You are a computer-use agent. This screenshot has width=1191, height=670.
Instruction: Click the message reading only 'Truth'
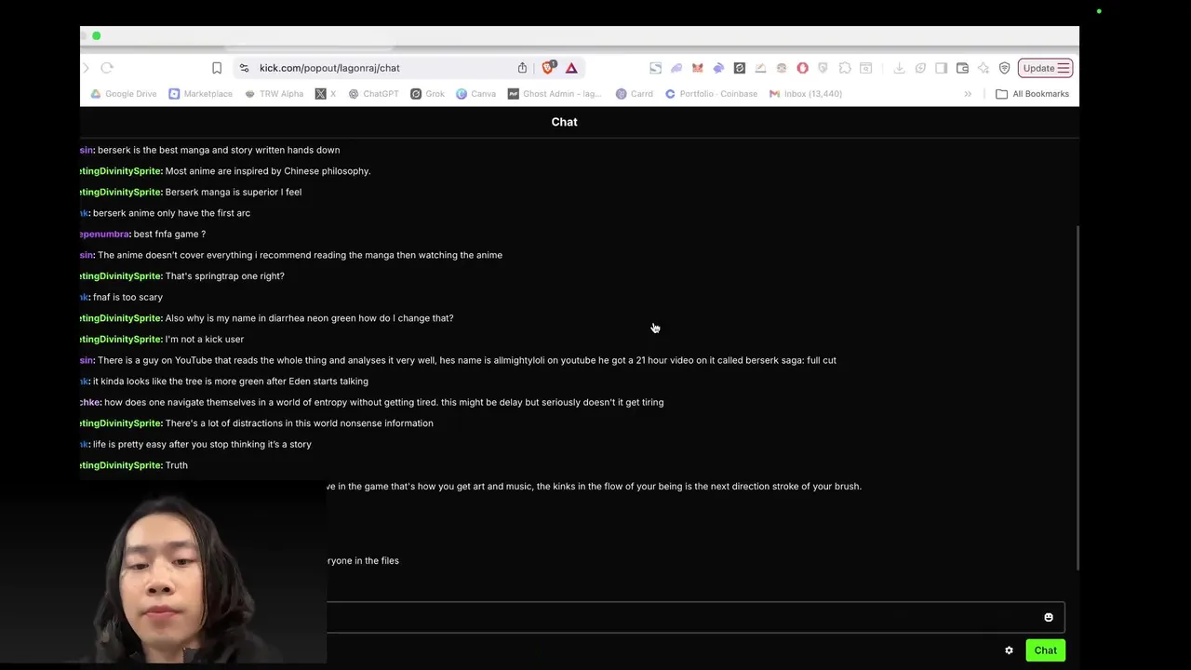pos(177,465)
